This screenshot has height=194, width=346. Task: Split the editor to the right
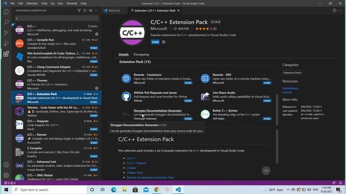pyautogui.click(x=335, y=11)
